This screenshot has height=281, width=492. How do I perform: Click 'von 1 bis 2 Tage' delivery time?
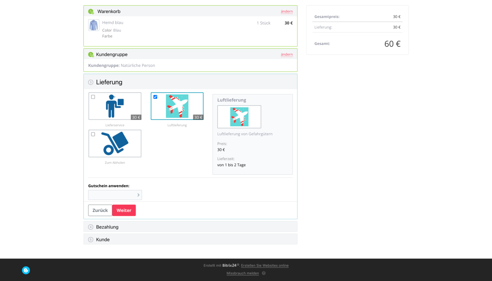pyautogui.click(x=231, y=165)
